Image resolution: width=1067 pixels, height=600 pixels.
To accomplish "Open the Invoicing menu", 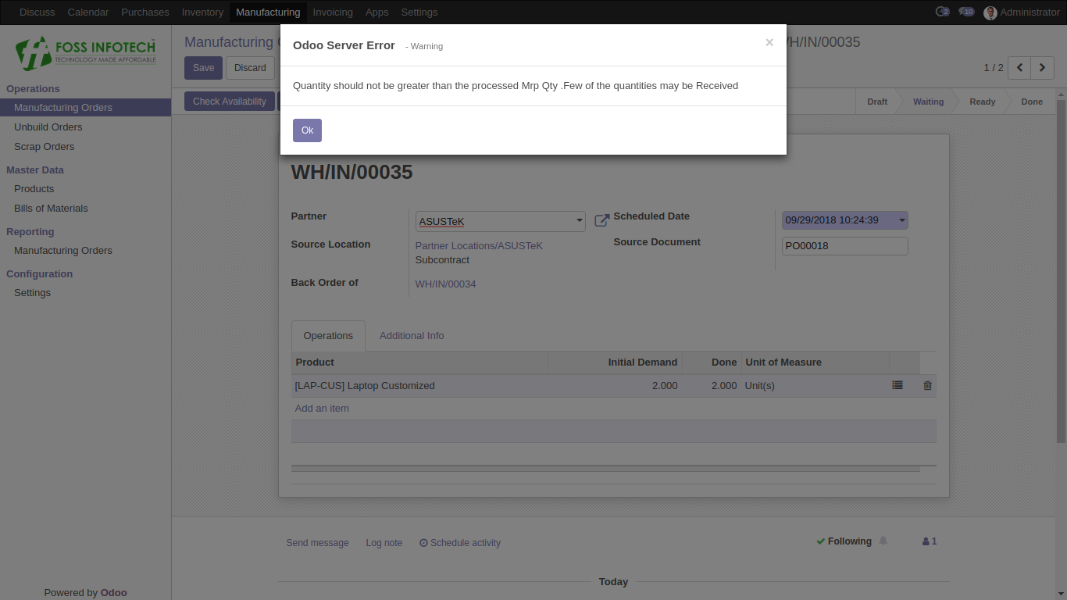I will click(333, 12).
